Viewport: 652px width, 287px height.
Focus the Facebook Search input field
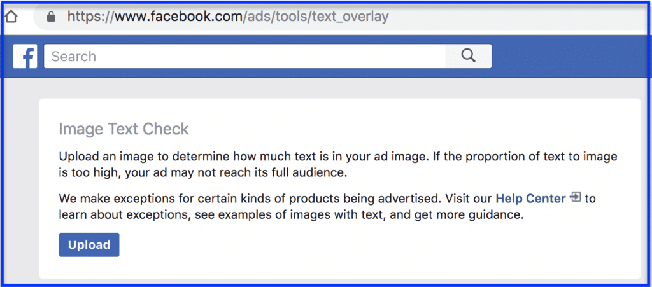point(244,56)
